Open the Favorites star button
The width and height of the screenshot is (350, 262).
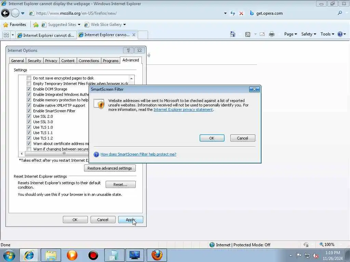pyautogui.click(x=15, y=25)
